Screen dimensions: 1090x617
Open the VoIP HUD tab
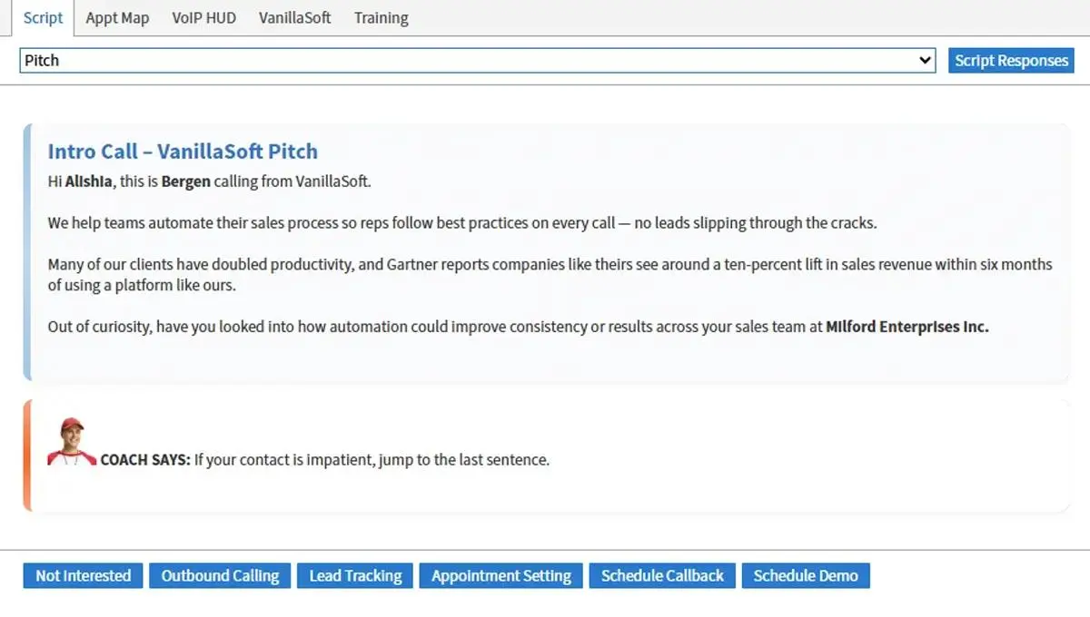203,18
